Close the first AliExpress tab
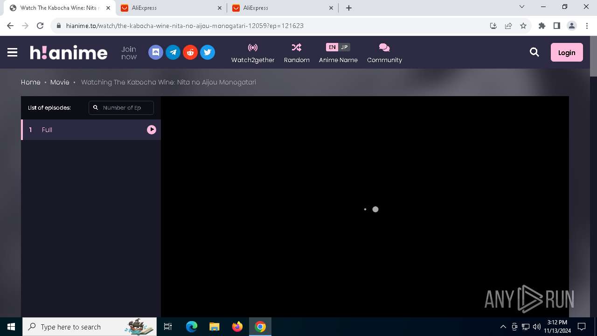 click(220, 8)
